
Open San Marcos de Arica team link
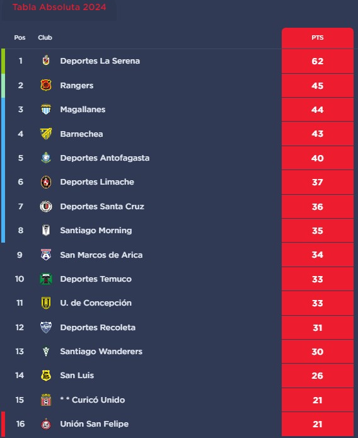pos(101,255)
